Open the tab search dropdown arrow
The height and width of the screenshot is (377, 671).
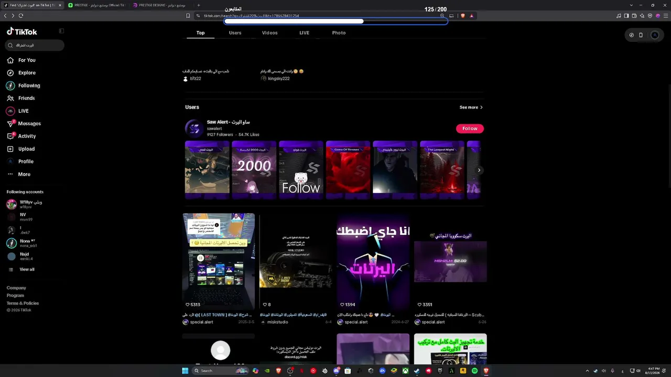pyautogui.click(x=632, y=5)
